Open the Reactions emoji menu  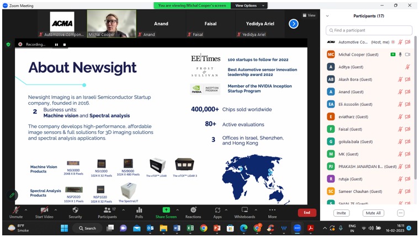193,210
